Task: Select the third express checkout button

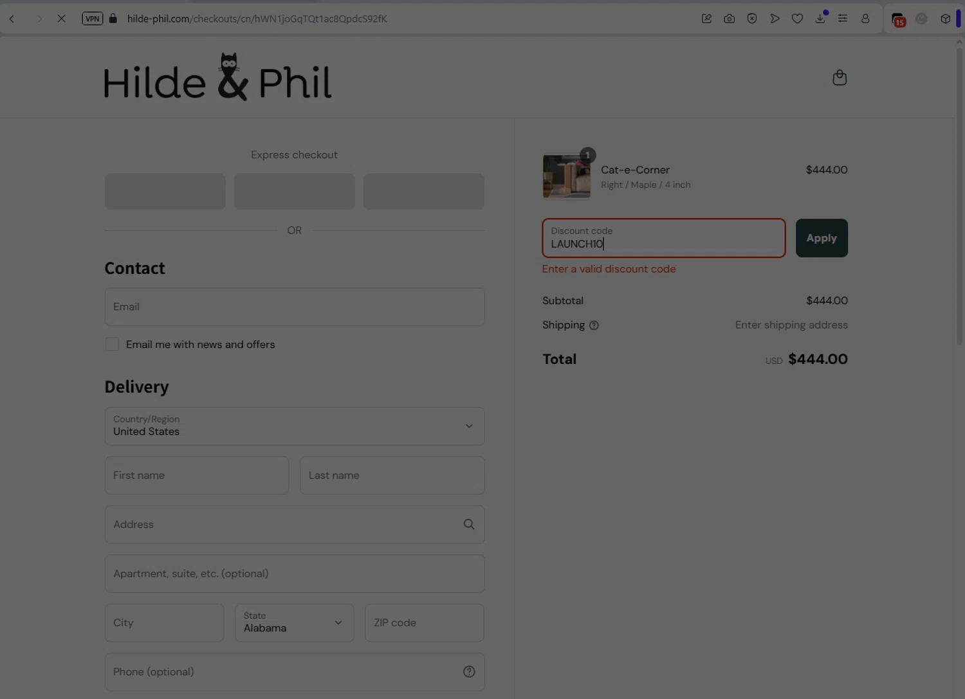Action: [x=424, y=191]
